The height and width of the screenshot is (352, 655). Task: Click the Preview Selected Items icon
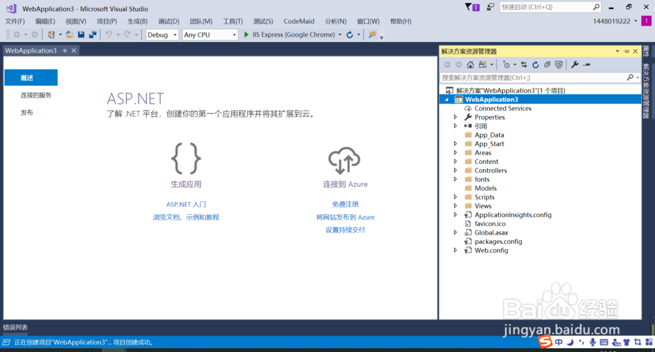pos(587,64)
